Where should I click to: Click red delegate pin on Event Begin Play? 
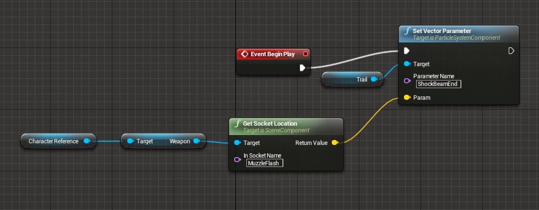pyautogui.click(x=305, y=54)
